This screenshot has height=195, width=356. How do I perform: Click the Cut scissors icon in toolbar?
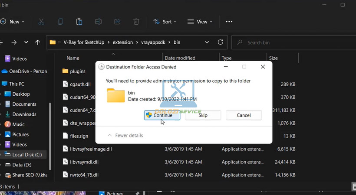41,22
